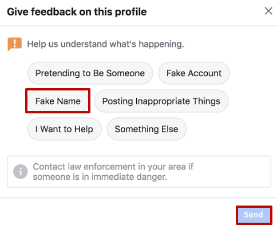The height and width of the screenshot is (229, 277).
Task: Select the I Want to Help option
Action: [64, 129]
